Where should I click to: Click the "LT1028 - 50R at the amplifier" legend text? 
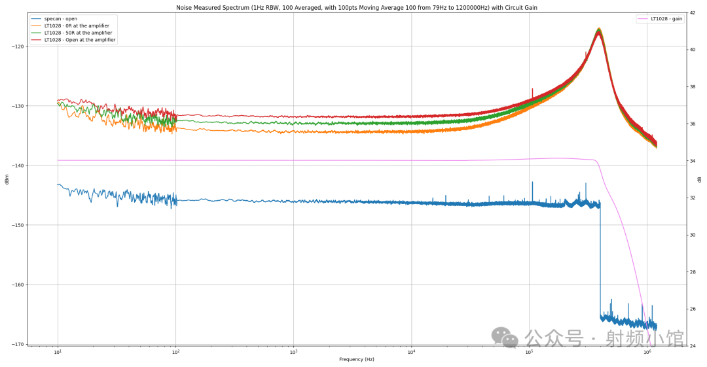[x=78, y=33]
